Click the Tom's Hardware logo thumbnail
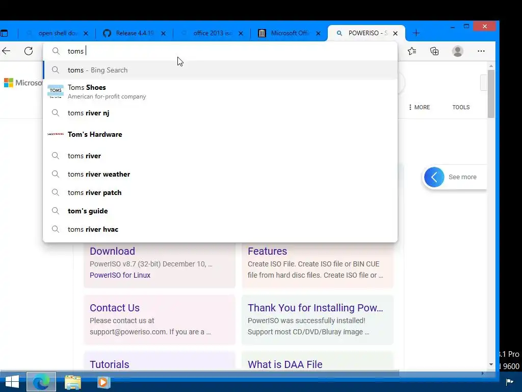Screen dimensions: 522x392 click(56, 134)
